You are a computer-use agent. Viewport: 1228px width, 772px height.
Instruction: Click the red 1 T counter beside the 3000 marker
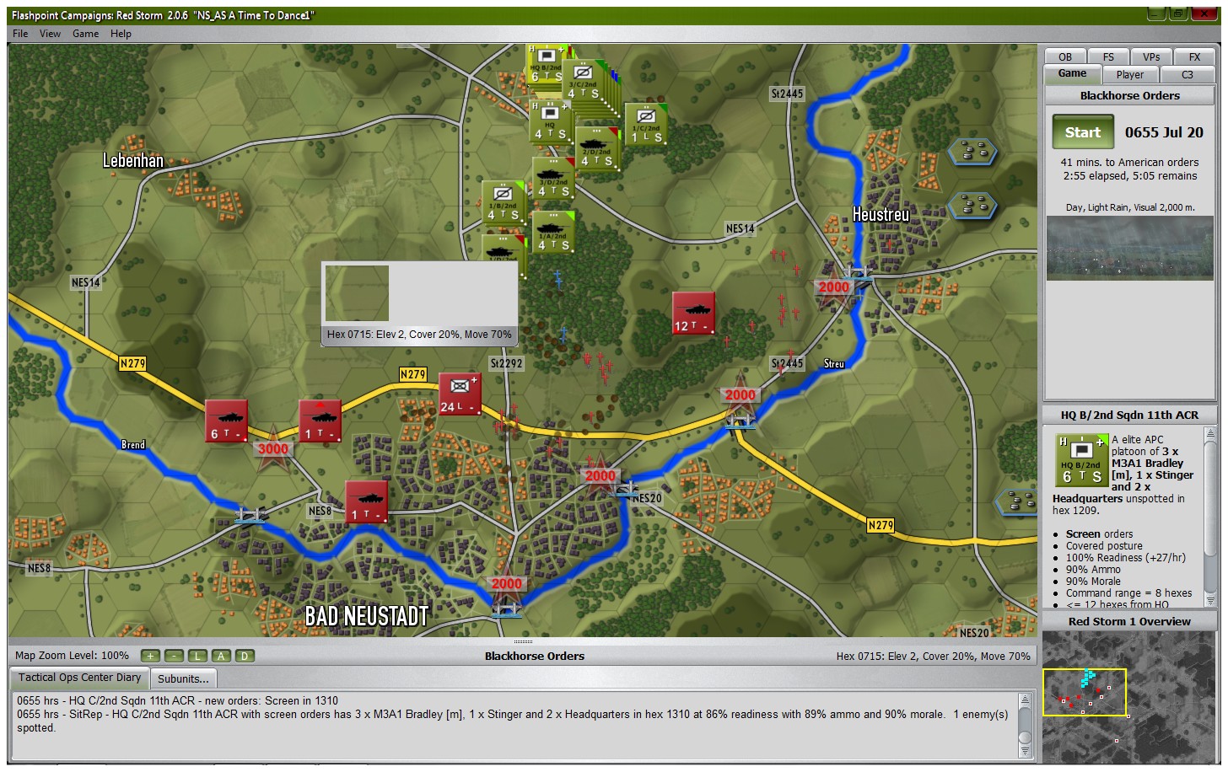point(320,421)
